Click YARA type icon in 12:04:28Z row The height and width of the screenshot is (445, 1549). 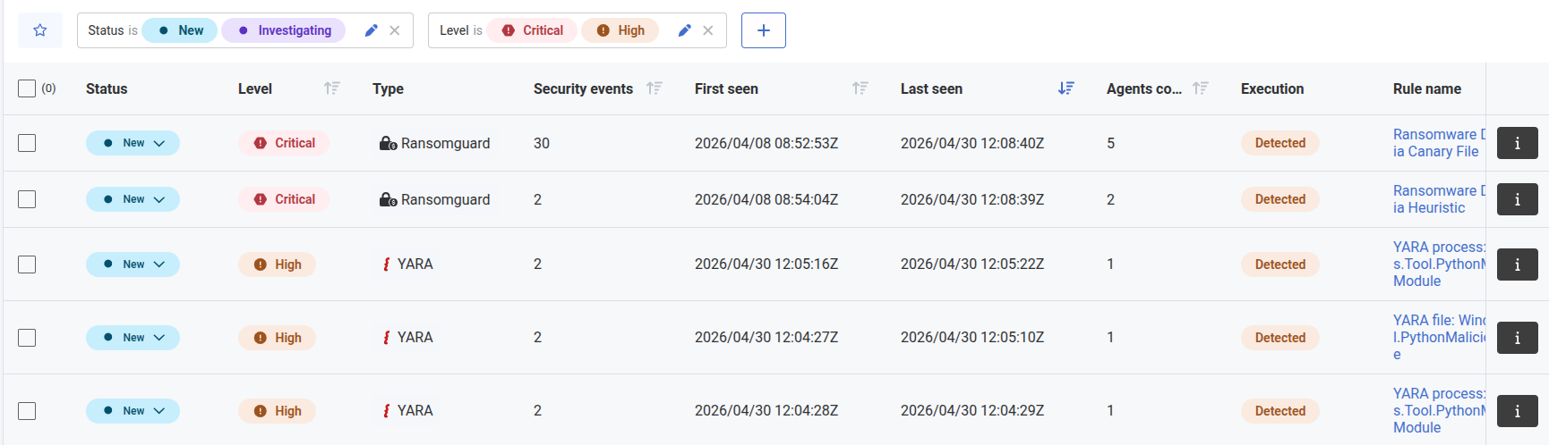tap(386, 411)
